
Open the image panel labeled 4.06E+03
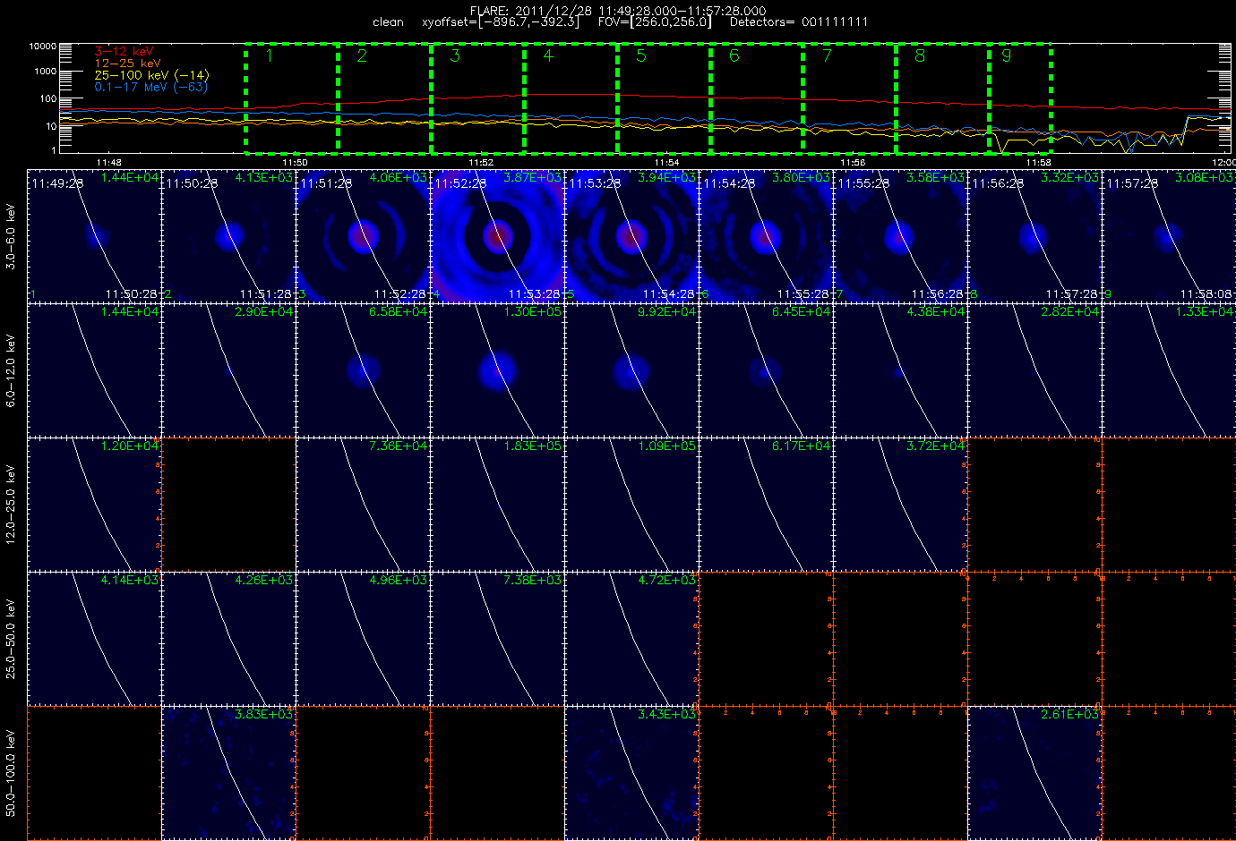point(363,236)
